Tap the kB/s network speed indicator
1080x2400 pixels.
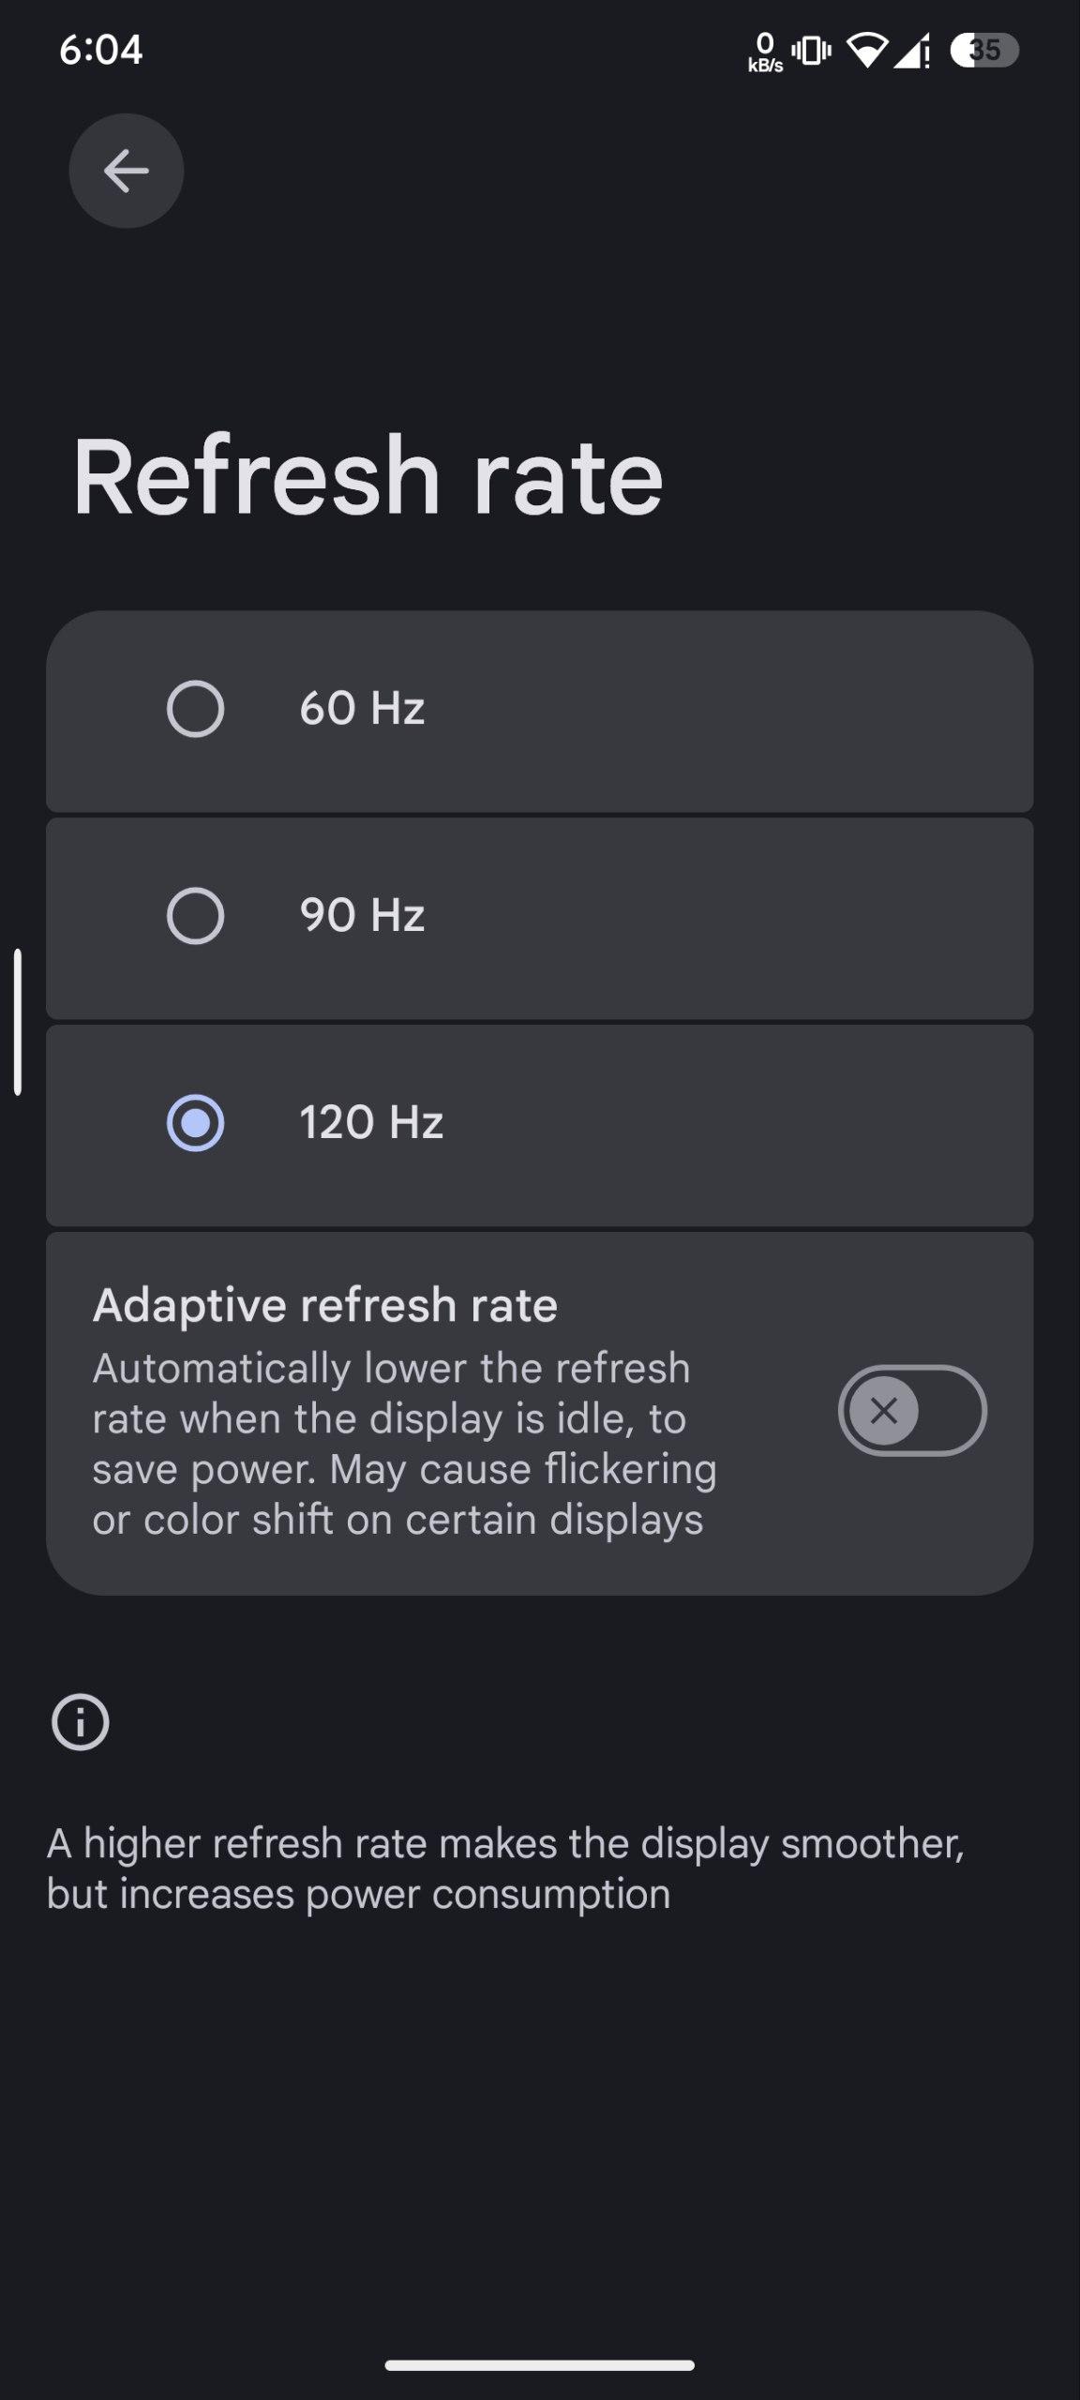coord(765,52)
